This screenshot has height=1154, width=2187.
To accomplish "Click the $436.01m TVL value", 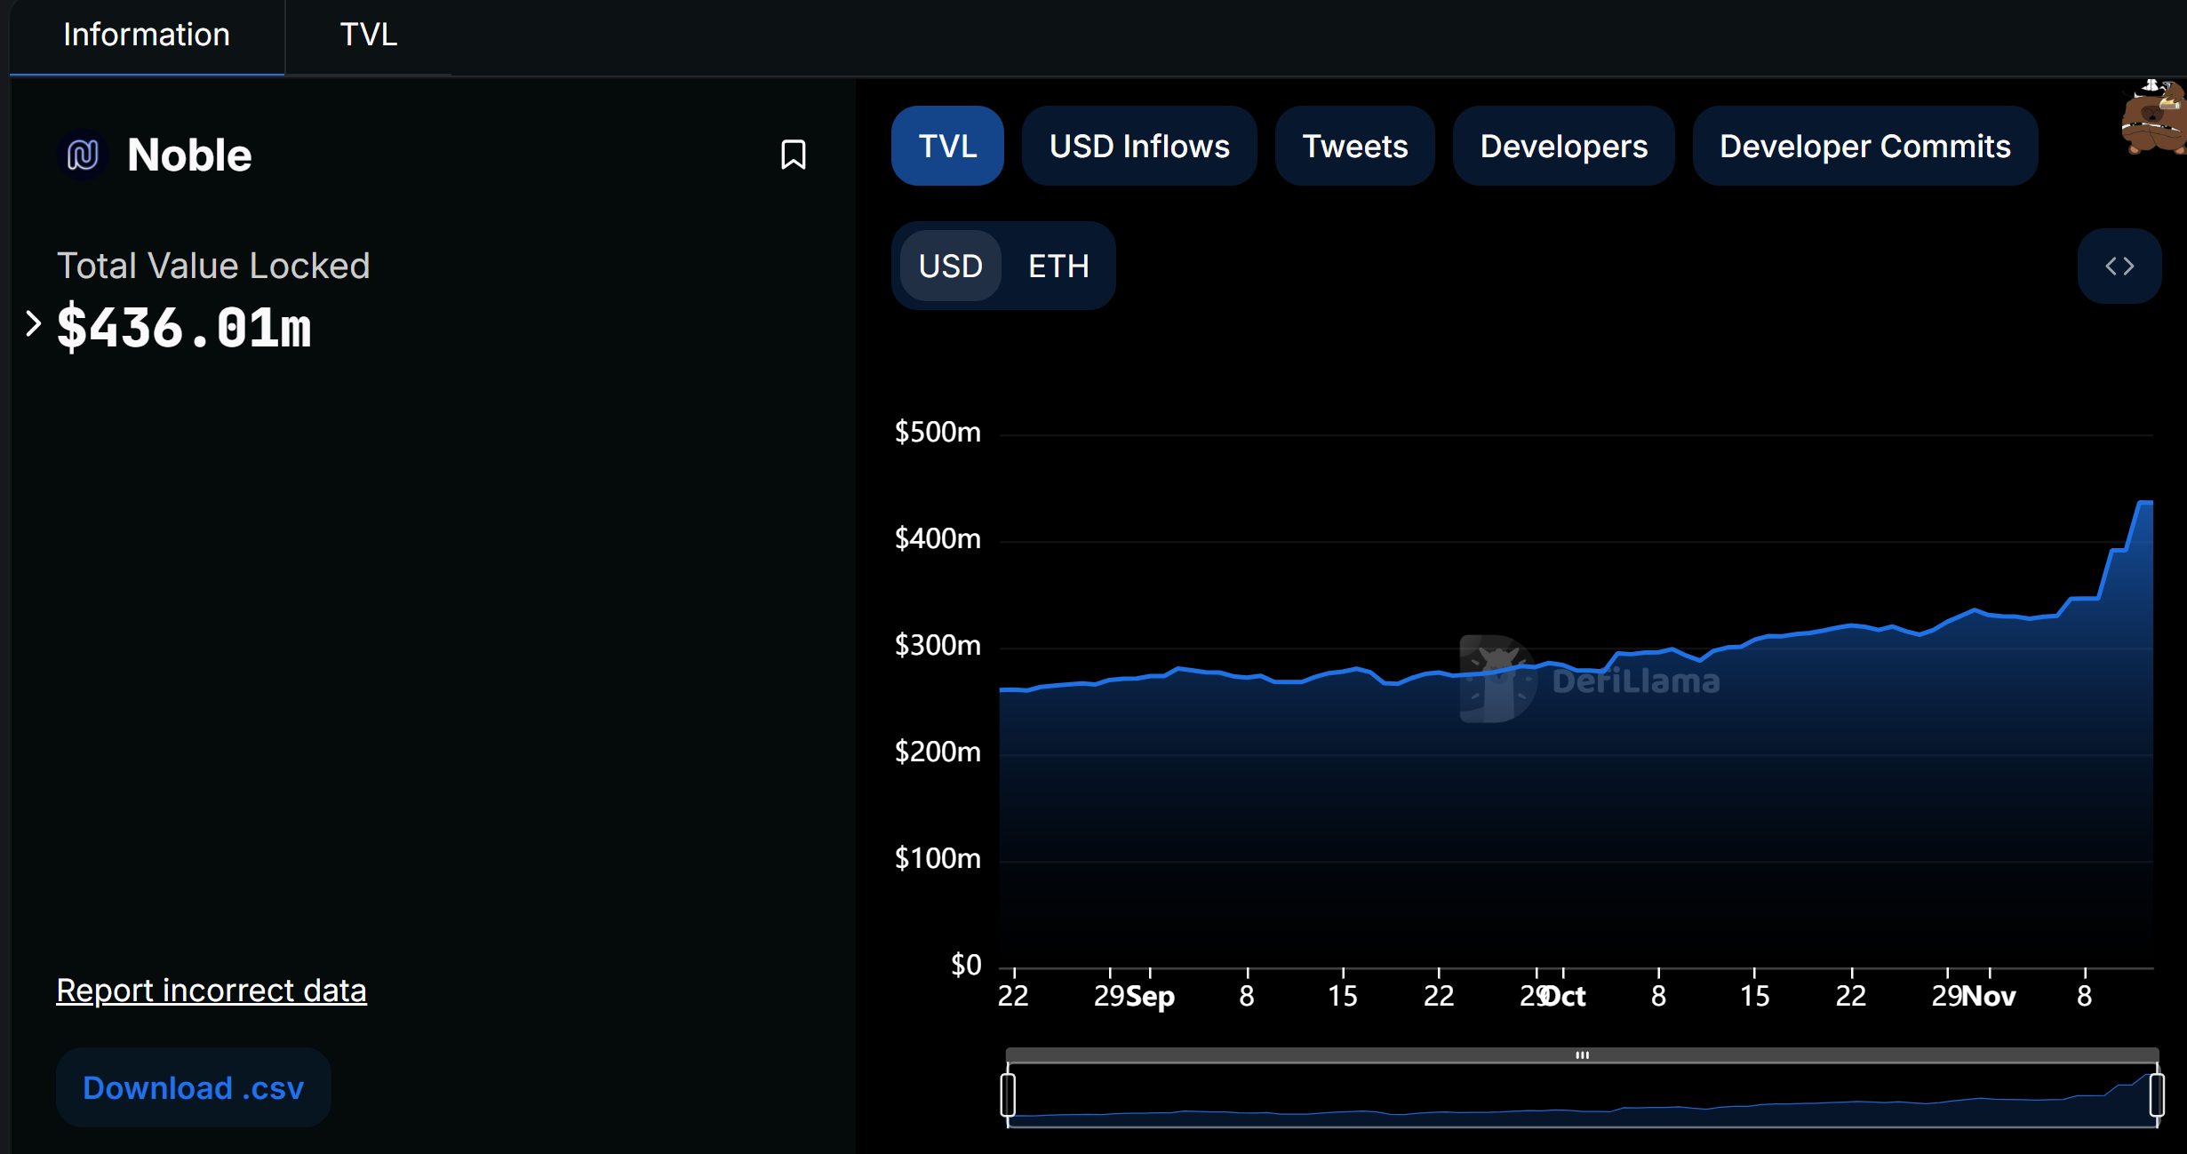I will [x=184, y=328].
